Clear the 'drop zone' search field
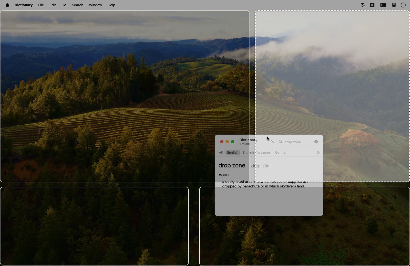Image resolution: width=410 pixels, height=266 pixels. (316, 142)
